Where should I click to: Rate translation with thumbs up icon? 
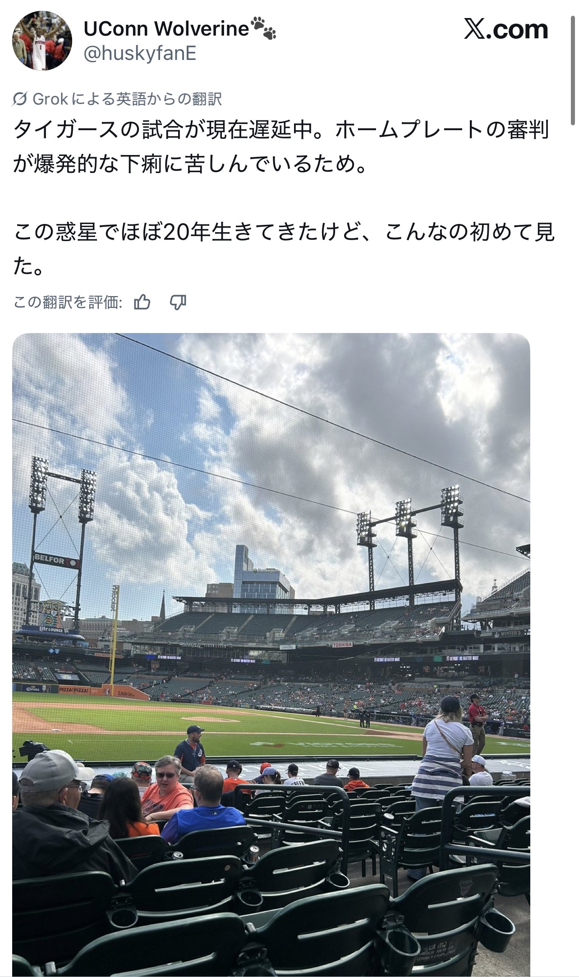point(142,302)
